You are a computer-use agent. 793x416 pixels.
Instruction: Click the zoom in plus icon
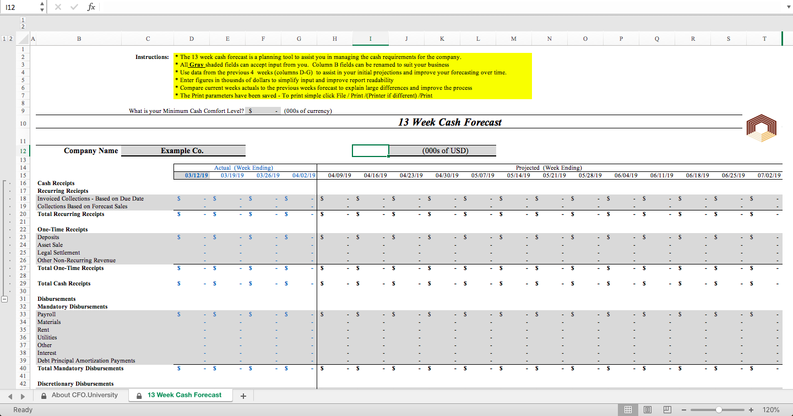(751, 409)
